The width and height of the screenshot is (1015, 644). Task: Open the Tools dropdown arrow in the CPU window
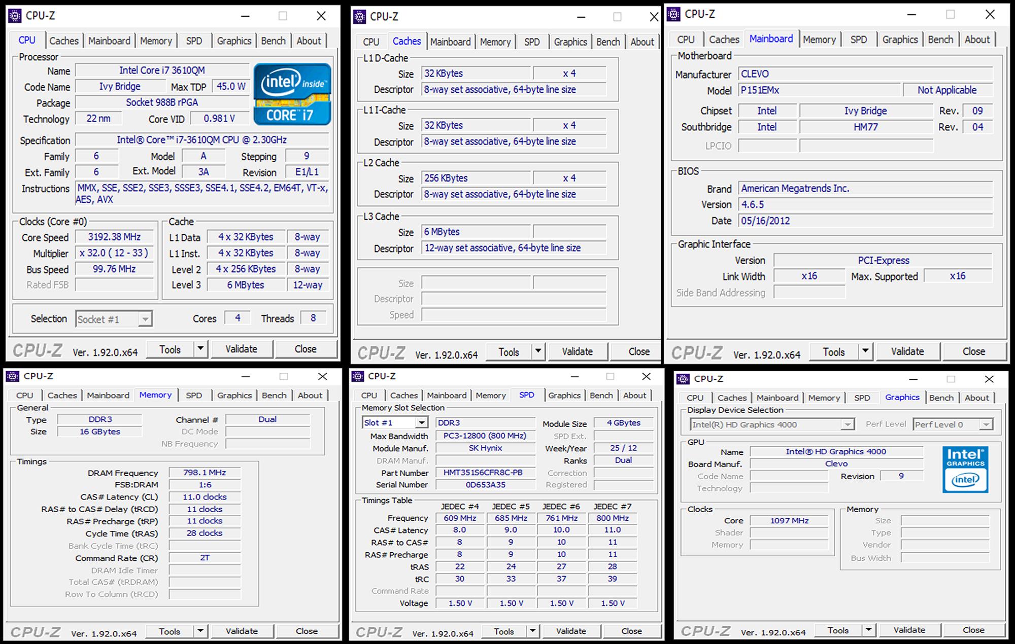200,349
